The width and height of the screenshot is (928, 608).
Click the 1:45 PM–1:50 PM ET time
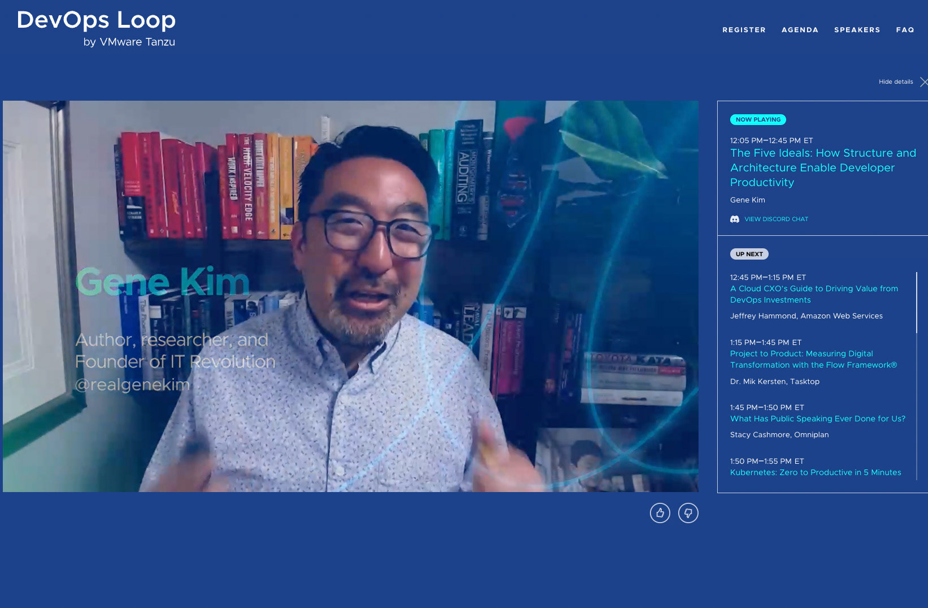pos(767,407)
